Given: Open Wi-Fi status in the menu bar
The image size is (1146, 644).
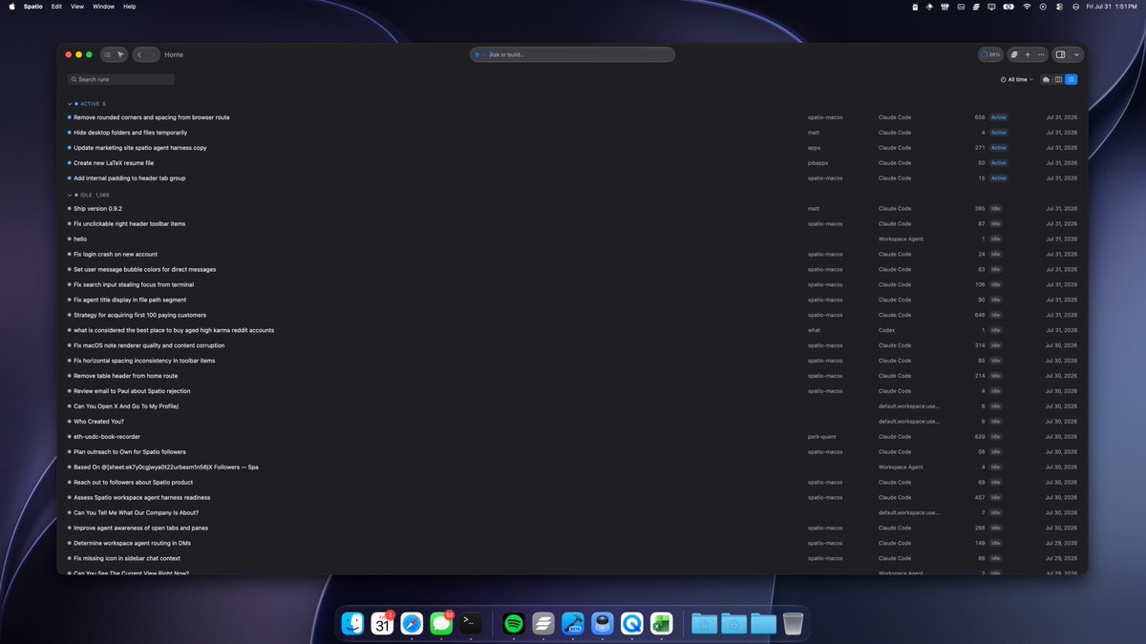Looking at the screenshot, I should pyautogui.click(x=1028, y=6).
